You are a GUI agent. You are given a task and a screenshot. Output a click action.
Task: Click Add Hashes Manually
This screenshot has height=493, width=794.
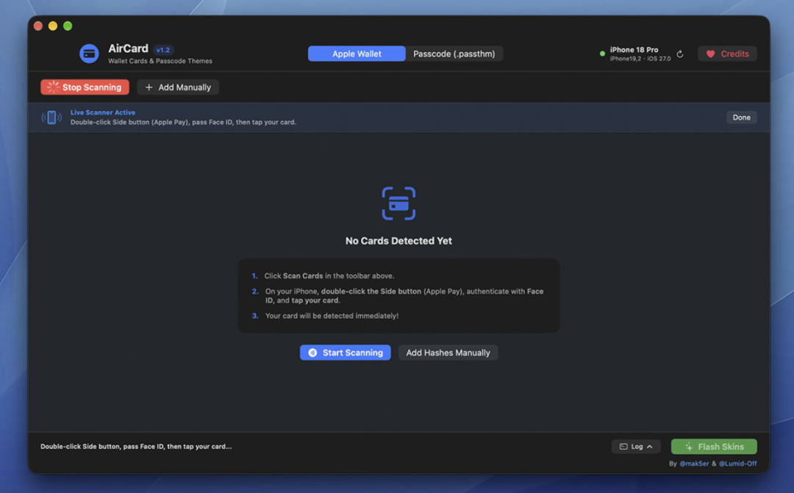448,353
